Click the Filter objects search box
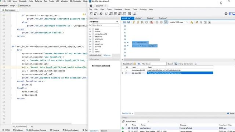This screenshot has width=235, height=132. pos(105,25)
